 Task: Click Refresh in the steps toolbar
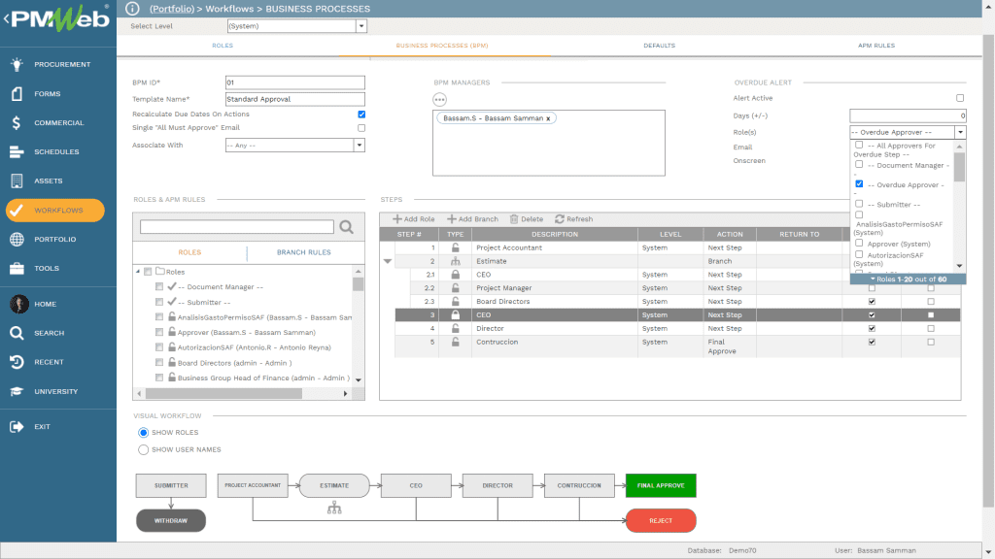573,218
